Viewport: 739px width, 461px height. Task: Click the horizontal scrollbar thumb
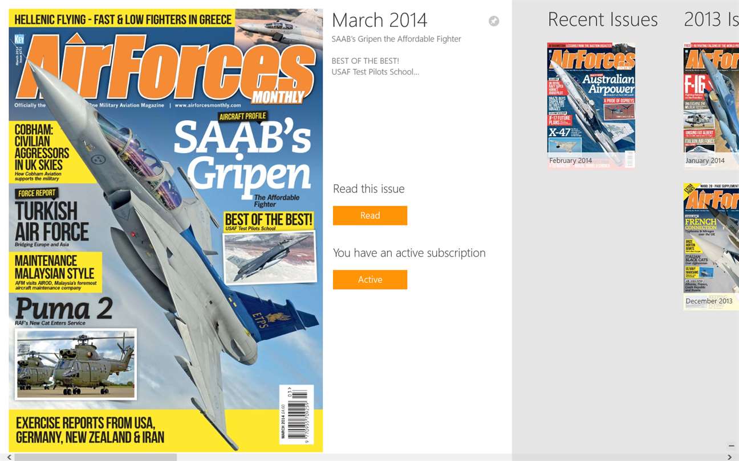pos(95,457)
